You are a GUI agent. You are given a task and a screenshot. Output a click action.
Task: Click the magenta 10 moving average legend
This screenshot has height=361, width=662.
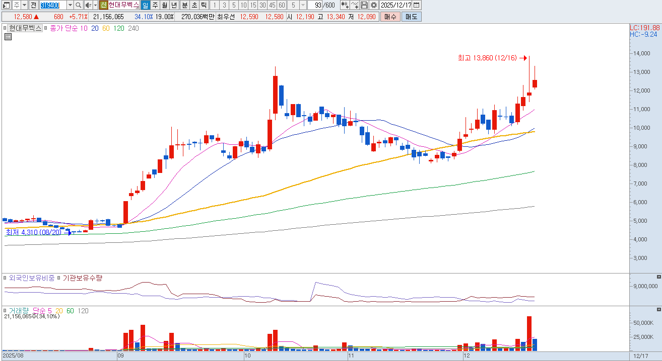[x=84, y=28]
